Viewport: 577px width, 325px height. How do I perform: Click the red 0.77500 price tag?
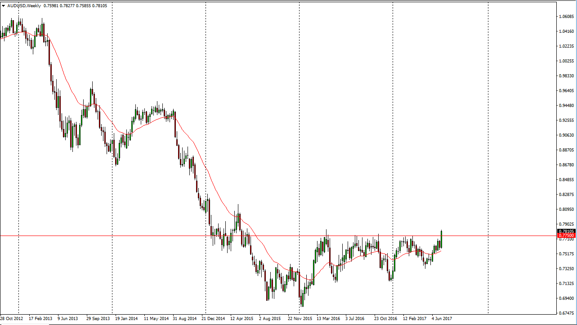565,236
